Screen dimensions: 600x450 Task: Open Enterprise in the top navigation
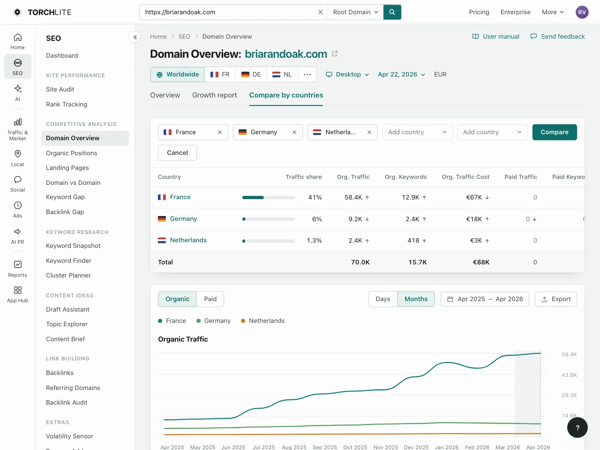[515, 12]
